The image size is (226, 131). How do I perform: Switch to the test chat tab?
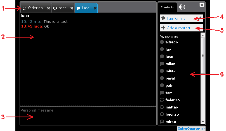coord(60,8)
